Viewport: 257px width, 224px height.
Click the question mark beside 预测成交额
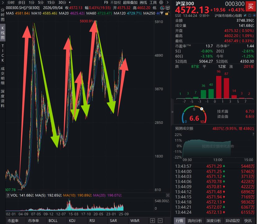[253, 134]
